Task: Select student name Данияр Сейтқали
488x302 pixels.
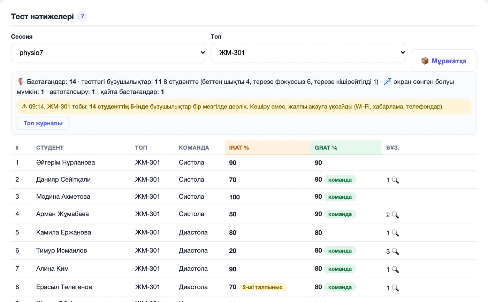Action: (63, 180)
